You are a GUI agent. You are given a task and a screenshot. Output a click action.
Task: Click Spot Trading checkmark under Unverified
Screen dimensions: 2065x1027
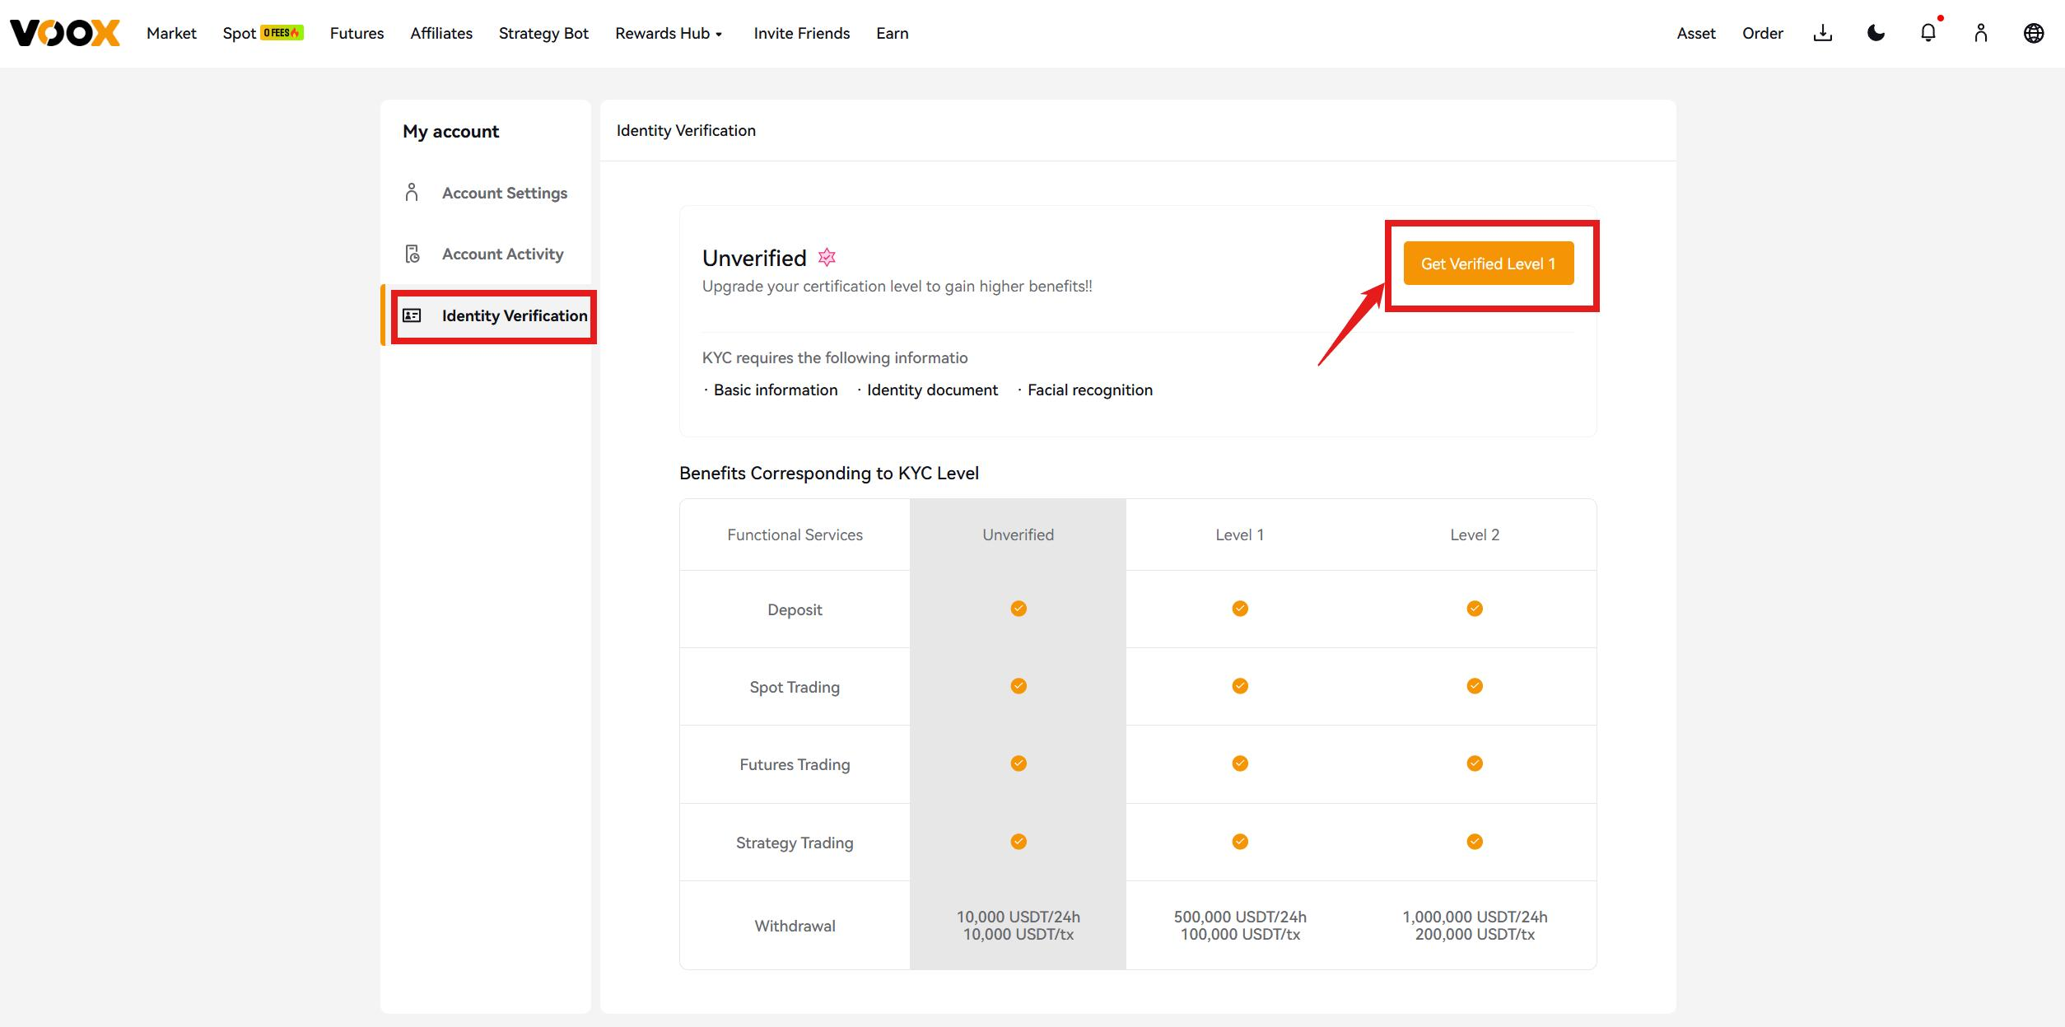[1019, 686]
